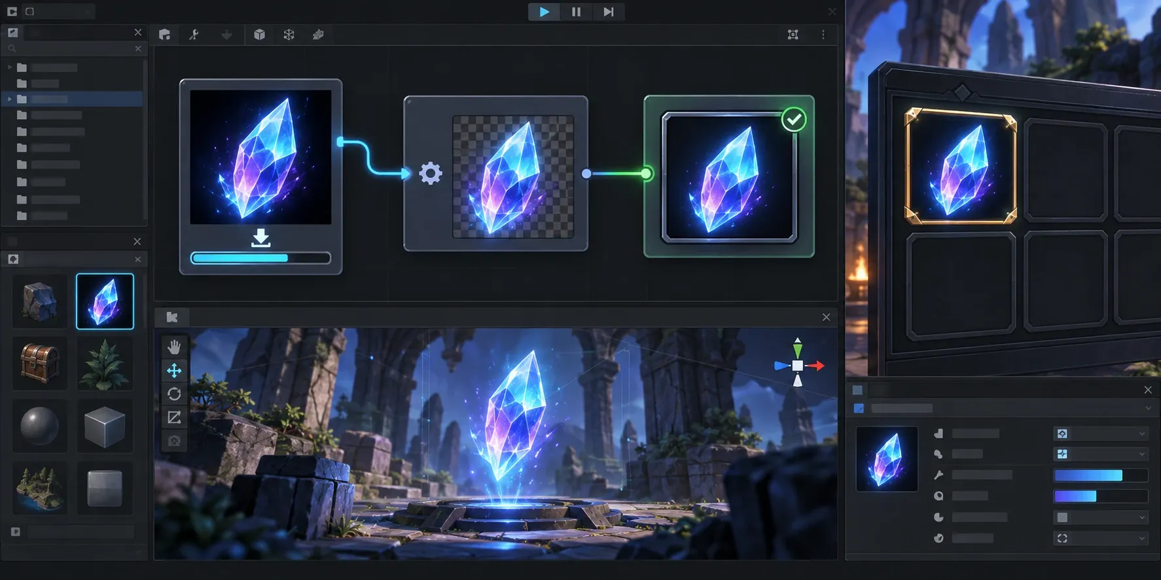Choose the Rotate tool in viewport
Image resolution: width=1161 pixels, height=580 pixels.
coord(174,394)
